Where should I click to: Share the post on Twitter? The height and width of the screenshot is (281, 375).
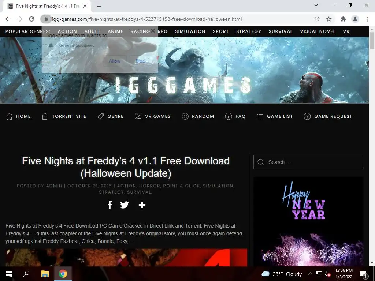click(125, 205)
